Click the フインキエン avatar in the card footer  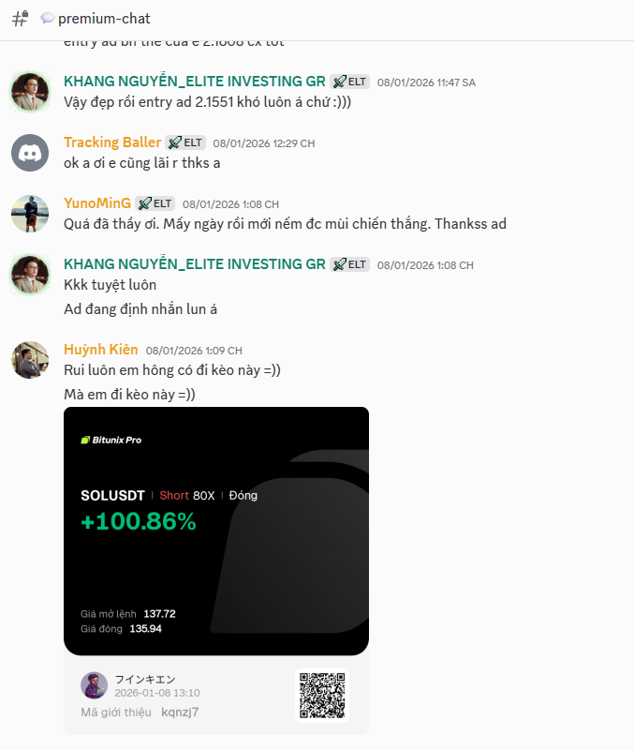(x=95, y=685)
